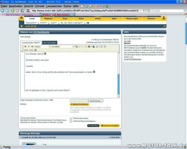Click the text color icon in editor toolbar
The width and height of the screenshot is (187, 149).
77,47
